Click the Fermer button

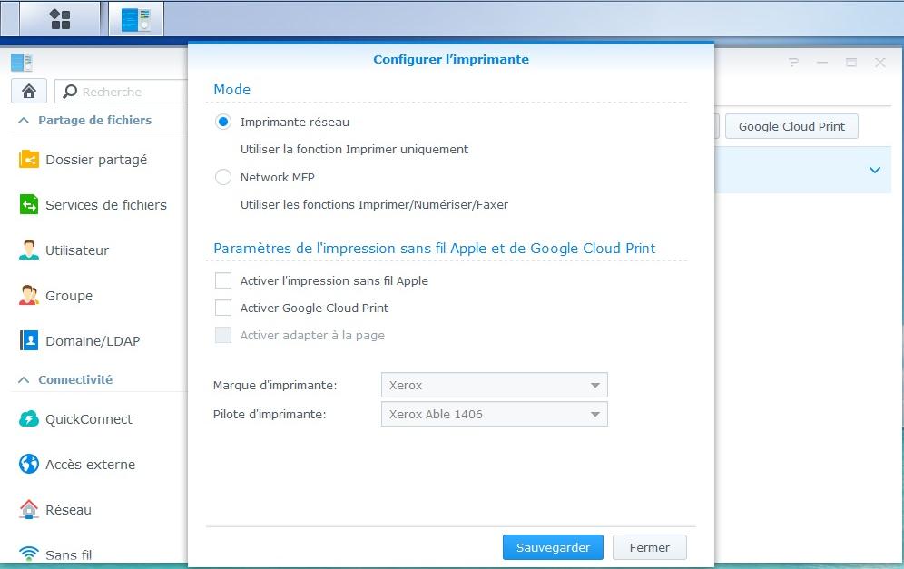650,547
